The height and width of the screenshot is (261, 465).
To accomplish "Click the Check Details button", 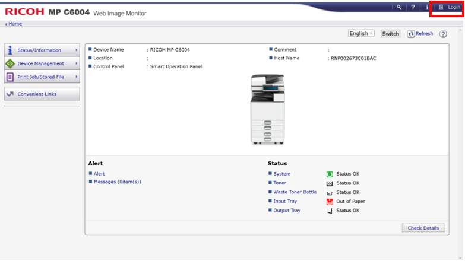I will click(423, 228).
